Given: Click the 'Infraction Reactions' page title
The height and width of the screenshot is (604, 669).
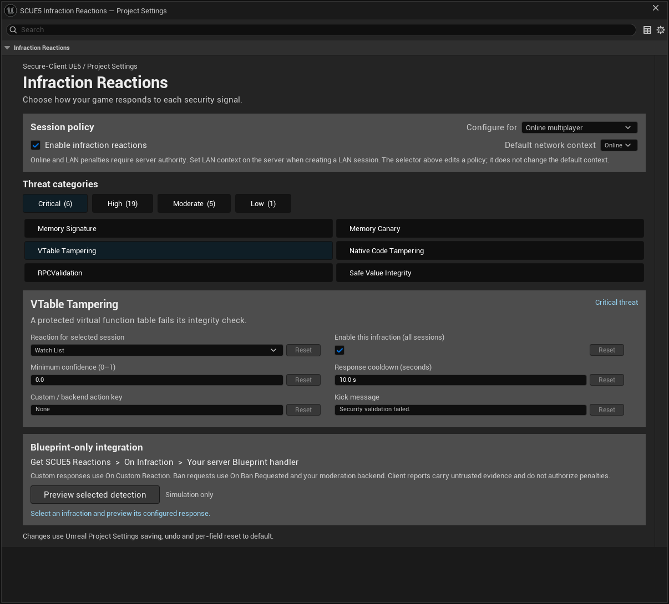Looking at the screenshot, I should coord(95,83).
